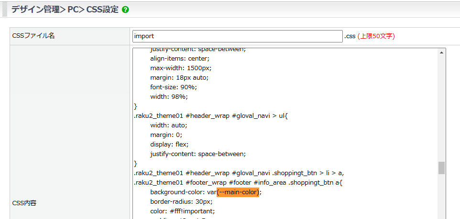Click the font-size: 90% line
Viewport: 460px width, 219px height.
(173, 87)
